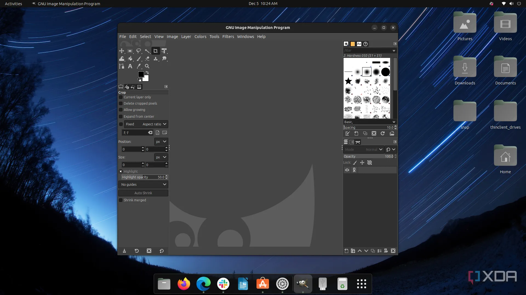Enable Current layer only checkbox
Screen dimensions: 526x295
coord(121,97)
